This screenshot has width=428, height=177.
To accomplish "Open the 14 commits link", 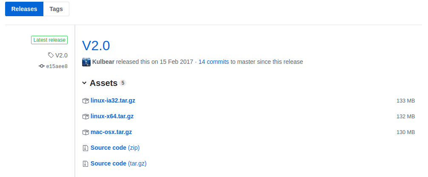I will click(x=214, y=62).
